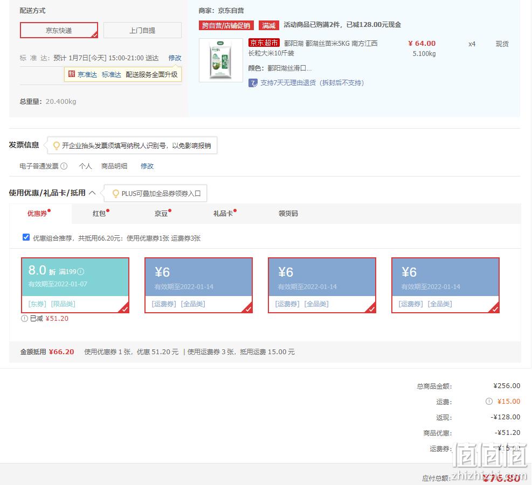
Task: Click the lightbulb icon beside PLUS coupon tip
Action: click(116, 194)
